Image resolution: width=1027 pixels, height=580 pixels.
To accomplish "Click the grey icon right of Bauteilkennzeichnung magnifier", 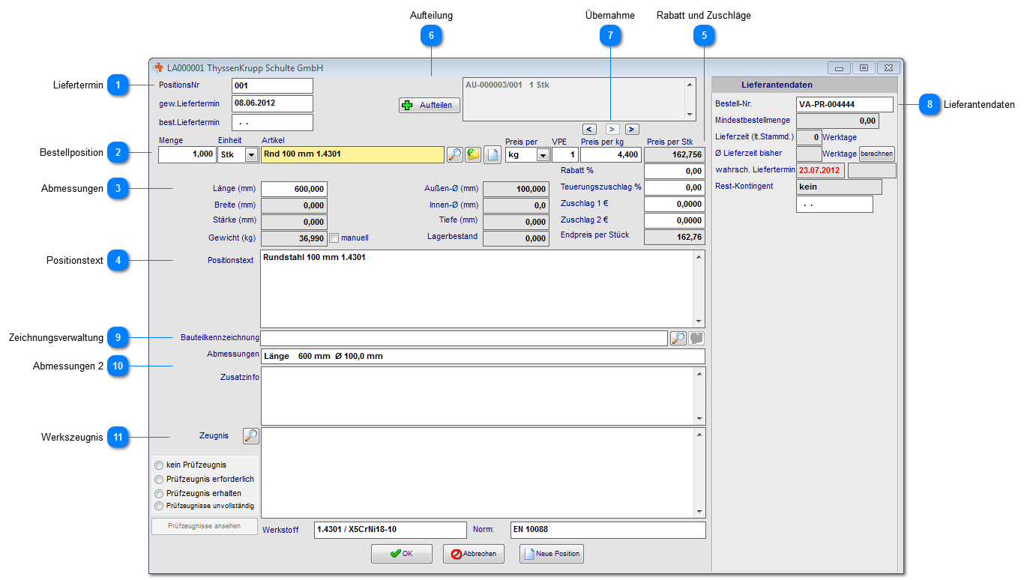I will coord(696,339).
